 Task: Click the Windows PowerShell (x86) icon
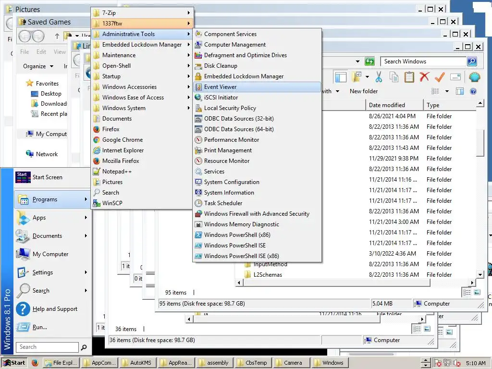pyautogui.click(x=198, y=234)
